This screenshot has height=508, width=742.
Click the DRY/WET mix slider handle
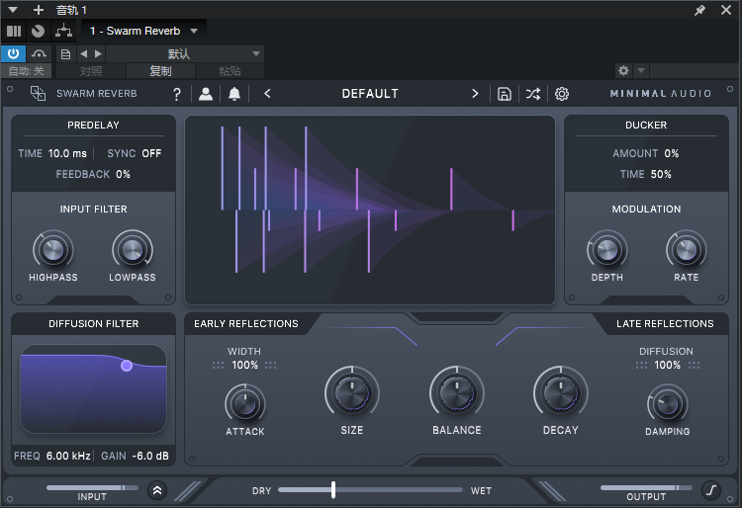point(333,490)
